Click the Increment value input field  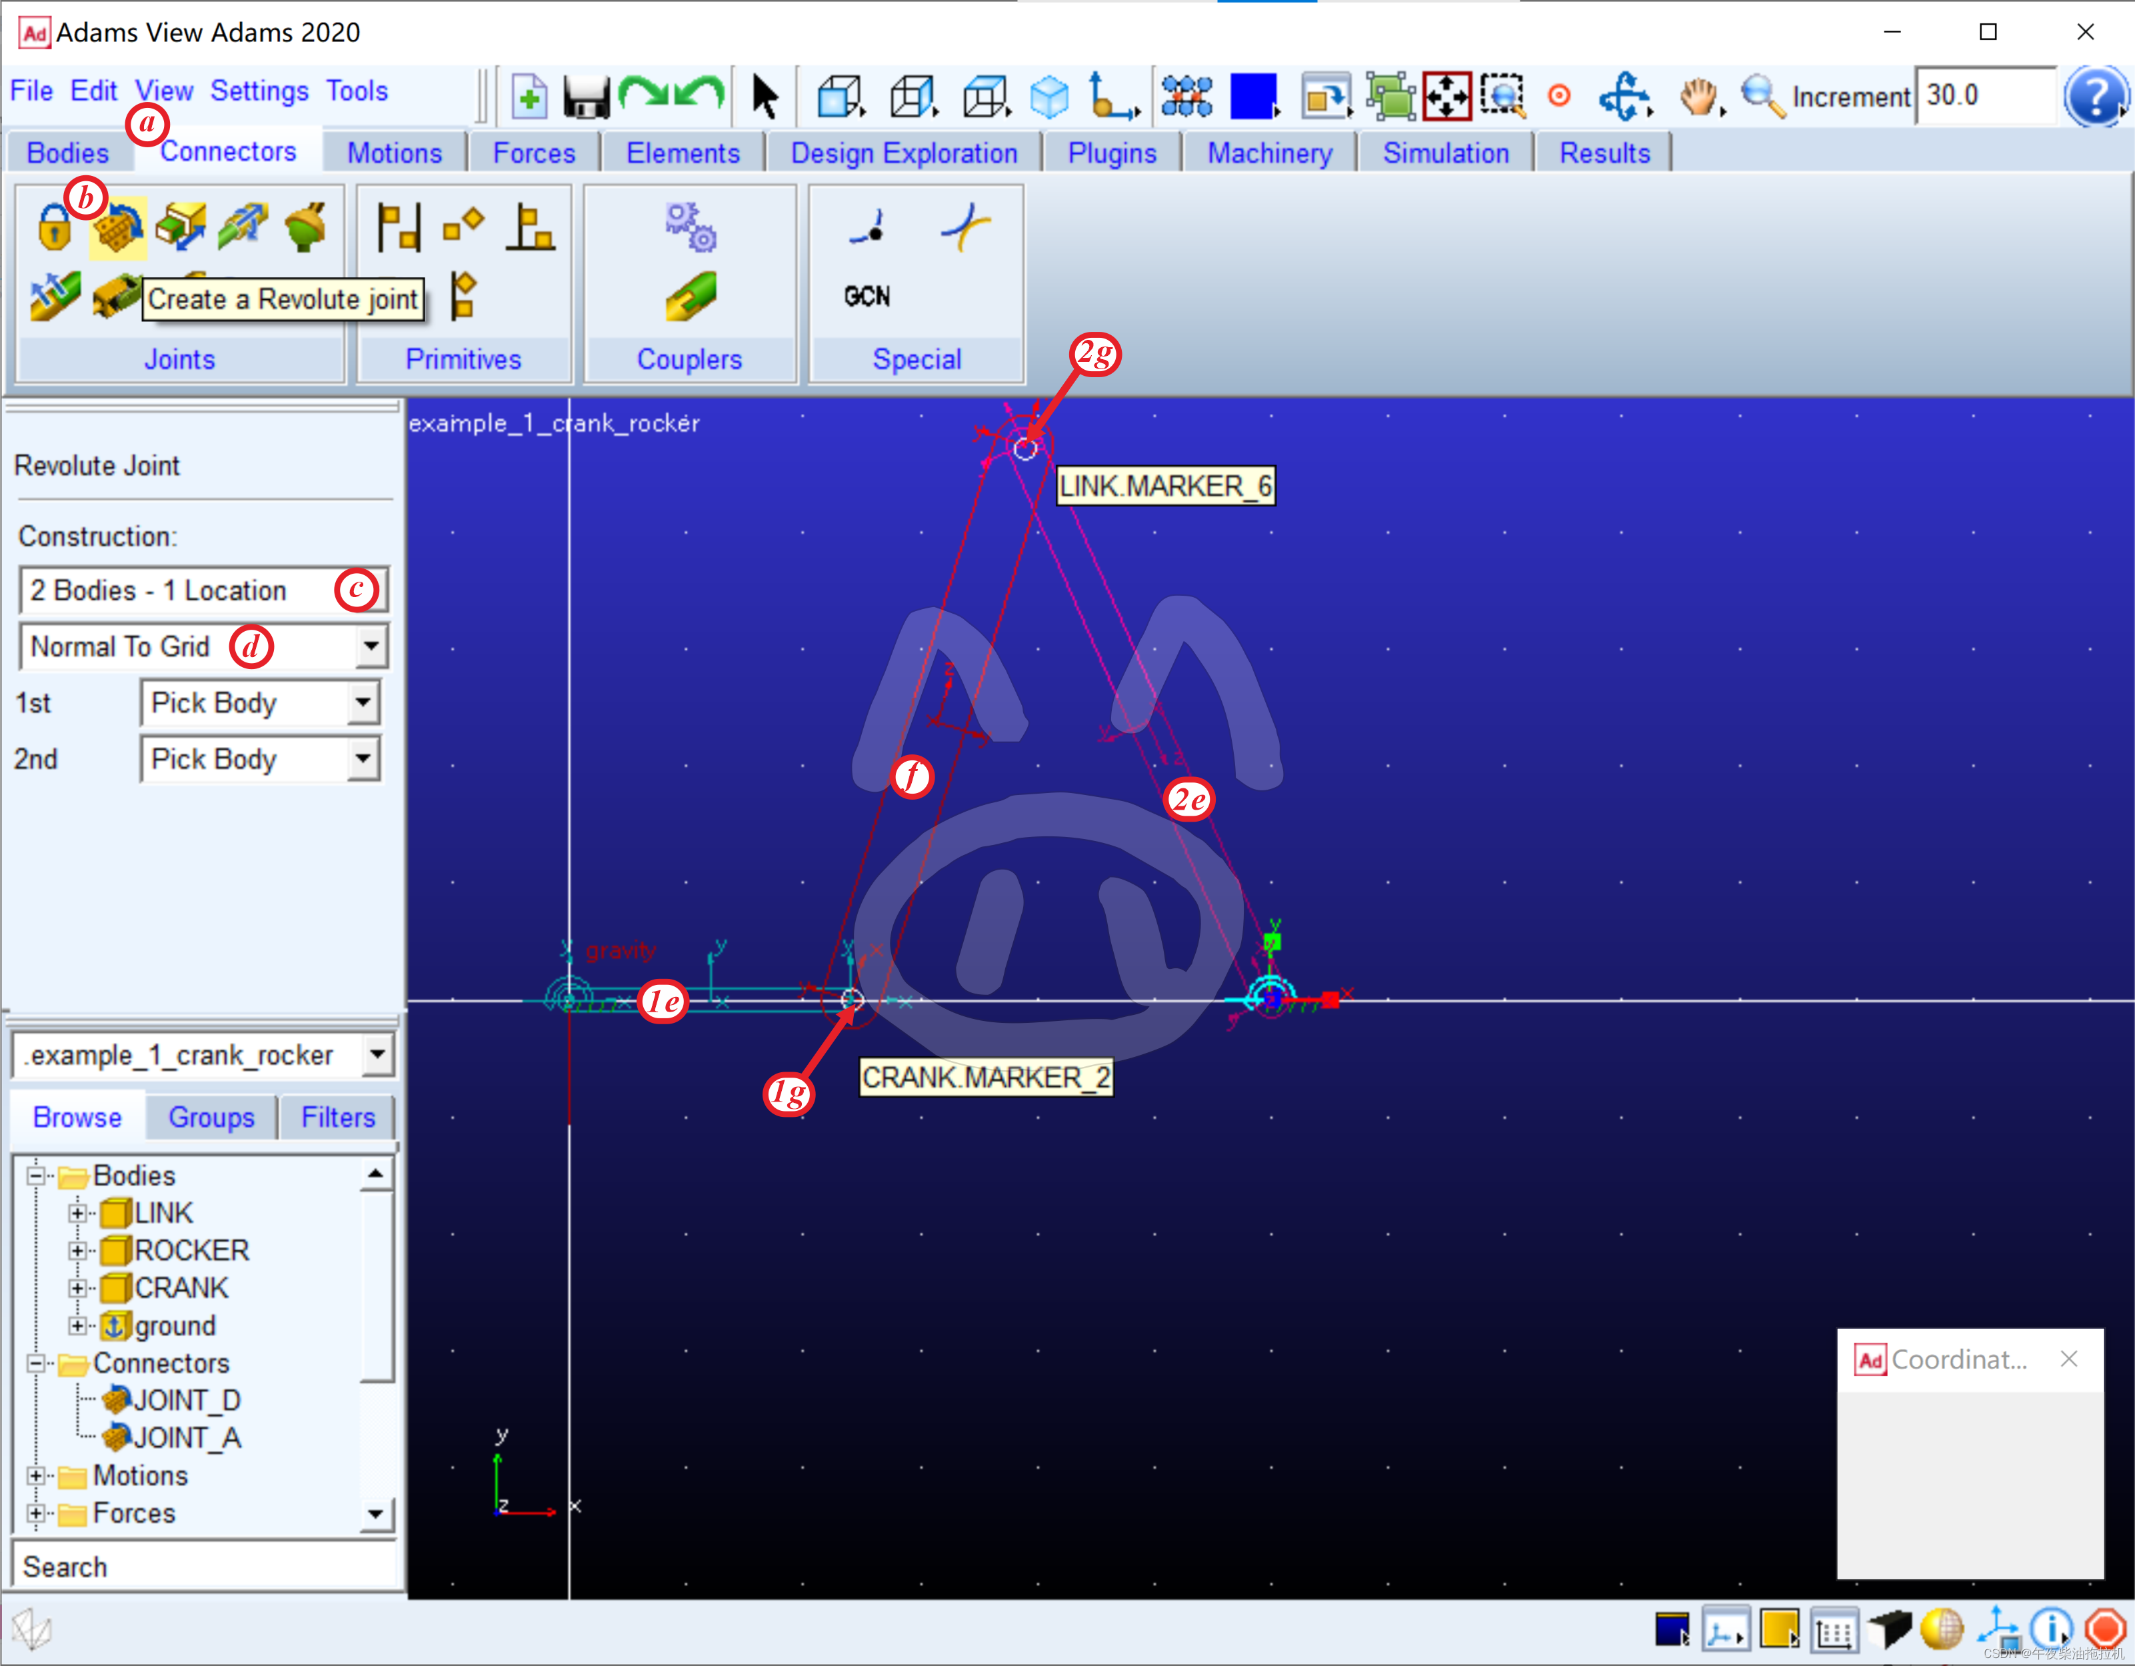coord(1984,96)
